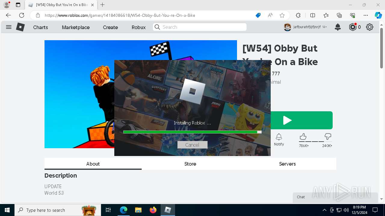Switch to the About tab
Screen dimensions: 385x216
pos(93,164)
